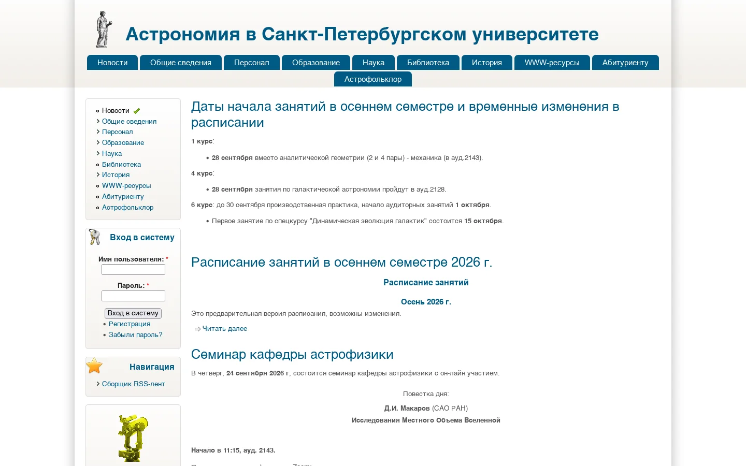Screen dimensions: 746x466
Task: Open Библиотека in the sidebar menu
Action: 121,164
